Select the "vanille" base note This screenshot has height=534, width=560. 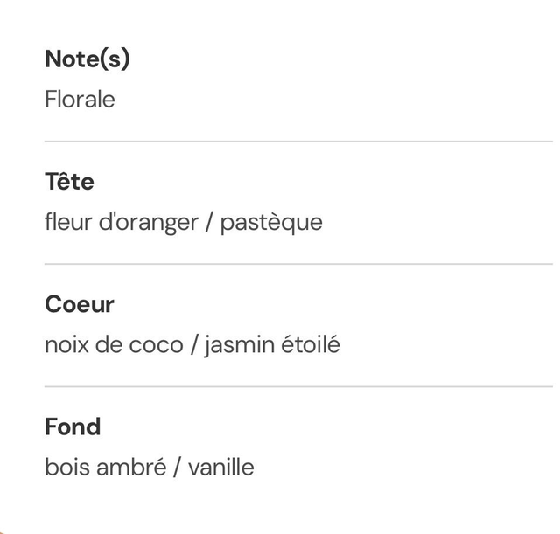coord(221,468)
